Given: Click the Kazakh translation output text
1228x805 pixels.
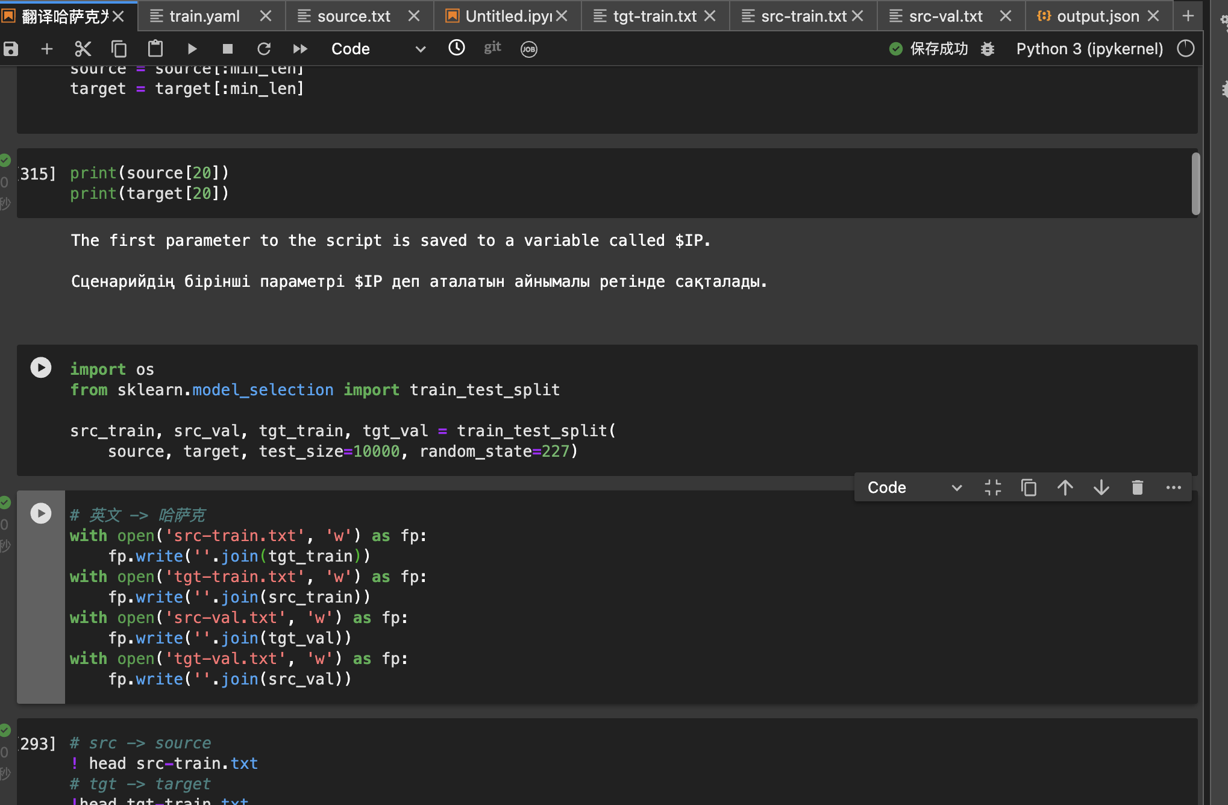Looking at the screenshot, I should pos(419,281).
